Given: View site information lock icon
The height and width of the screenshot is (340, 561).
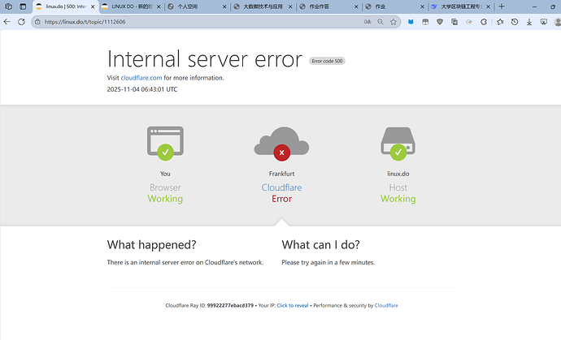Looking at the screenshot, I should (37, 22).
